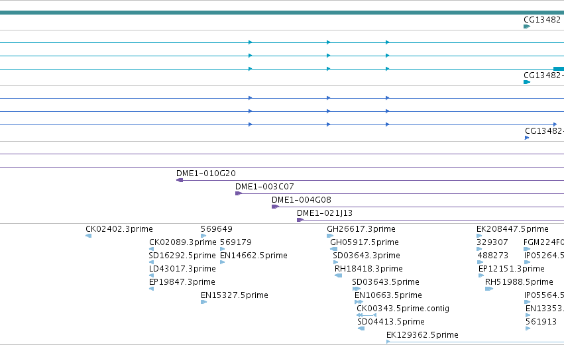The width and height of the screenshot is (564, 345).
Task: Select the EK129362.5prime EST label
Action: click(x=422, y=335)
